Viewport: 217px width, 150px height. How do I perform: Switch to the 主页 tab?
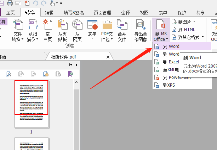(10, 13)
